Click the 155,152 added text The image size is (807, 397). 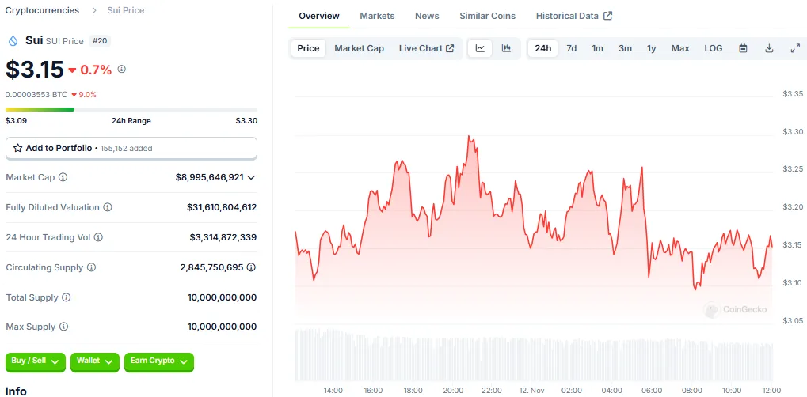126,149
